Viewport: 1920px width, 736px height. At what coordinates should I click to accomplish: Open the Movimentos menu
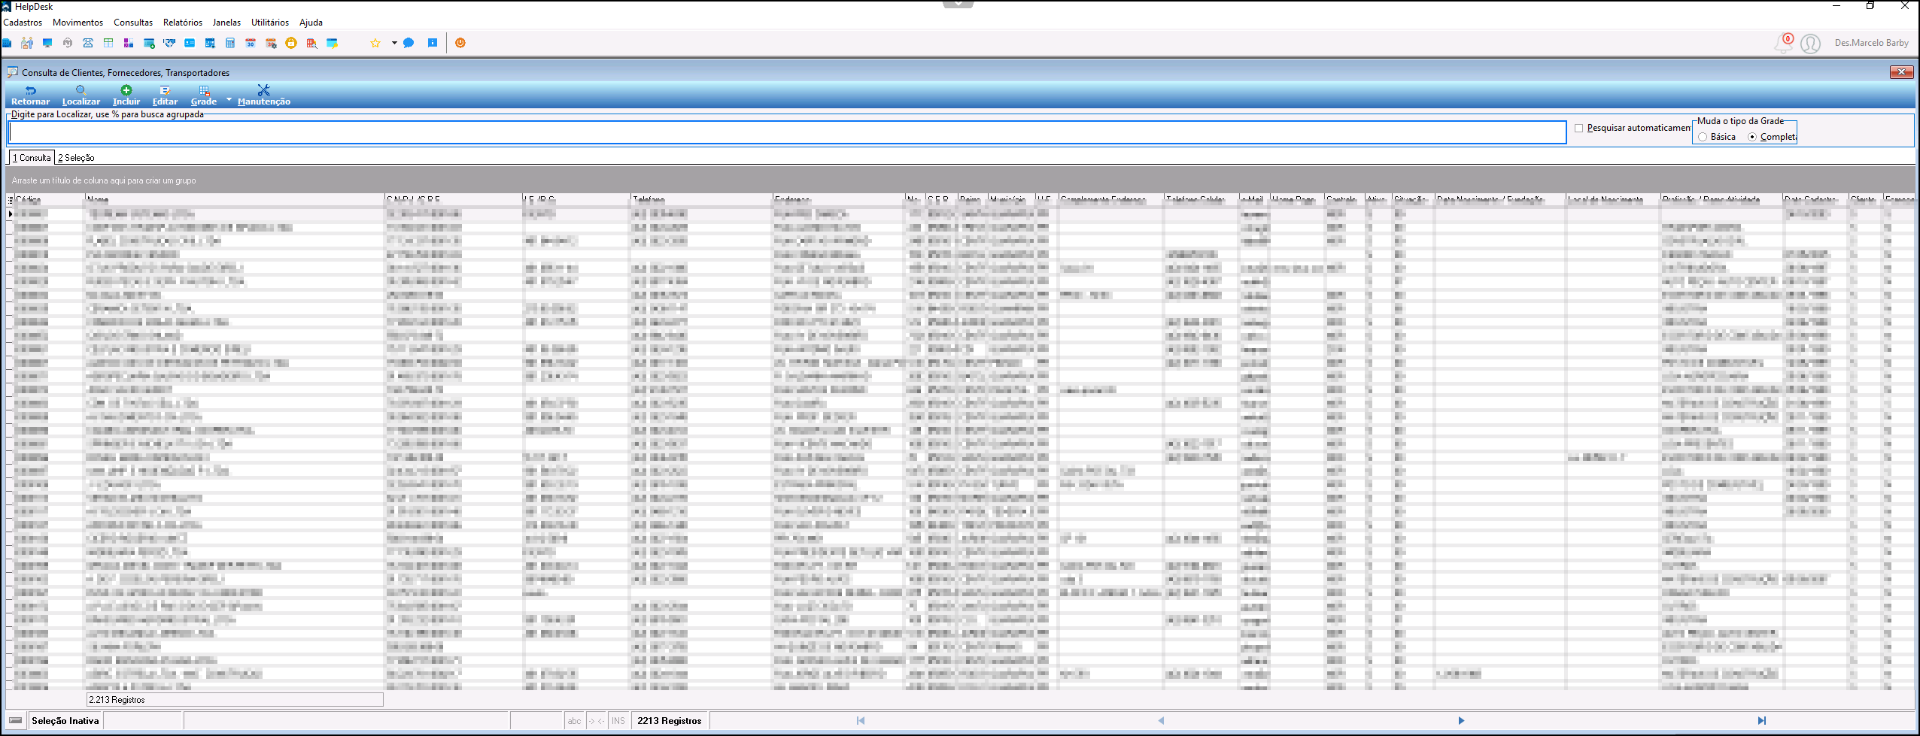click(77, 23)
